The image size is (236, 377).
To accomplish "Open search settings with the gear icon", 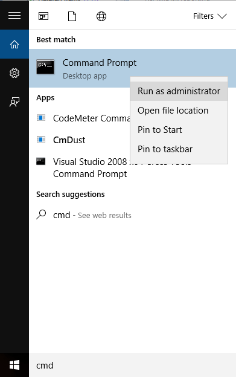I will pyautogui.click(x=14, y=73).
